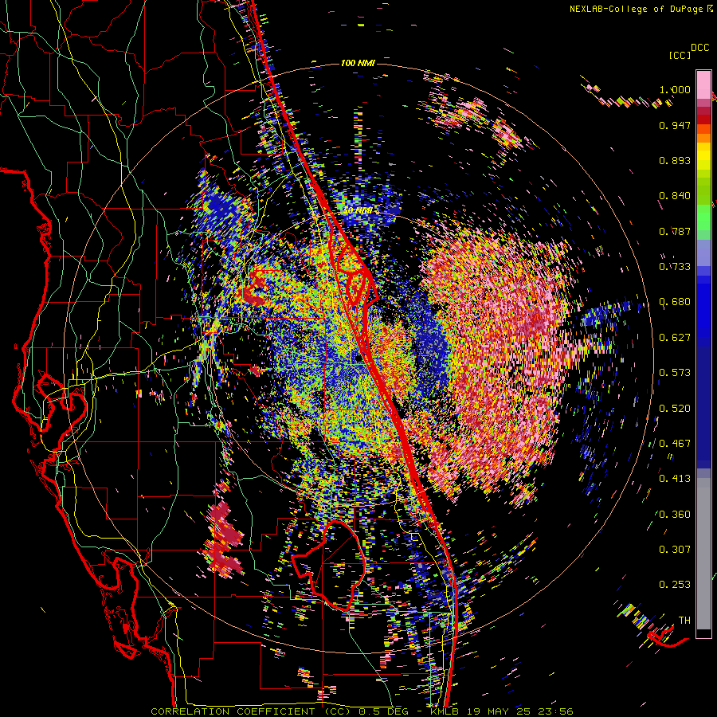The height and width of the screenshot is (717, 717).
Task: Click the 0.360 legend value
Action: tap(675, 515)
